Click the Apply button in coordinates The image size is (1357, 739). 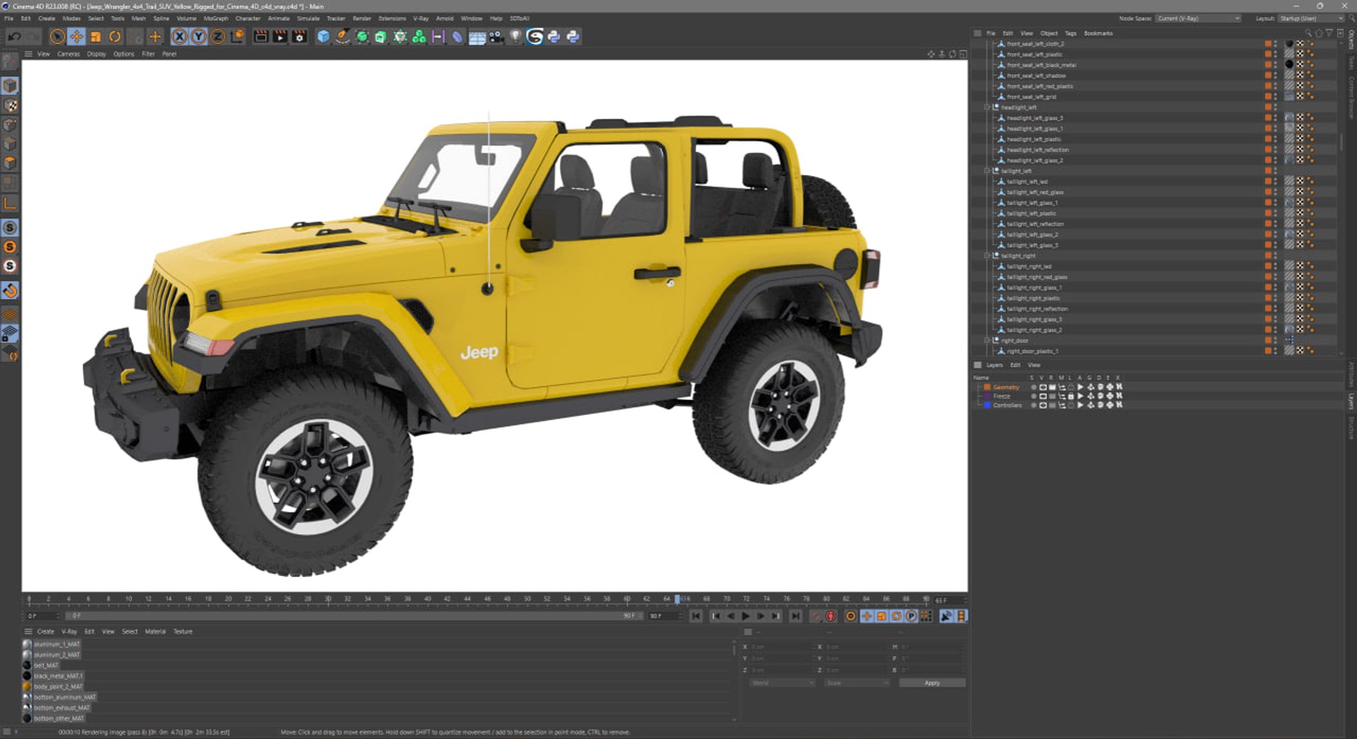coord(932,683)
